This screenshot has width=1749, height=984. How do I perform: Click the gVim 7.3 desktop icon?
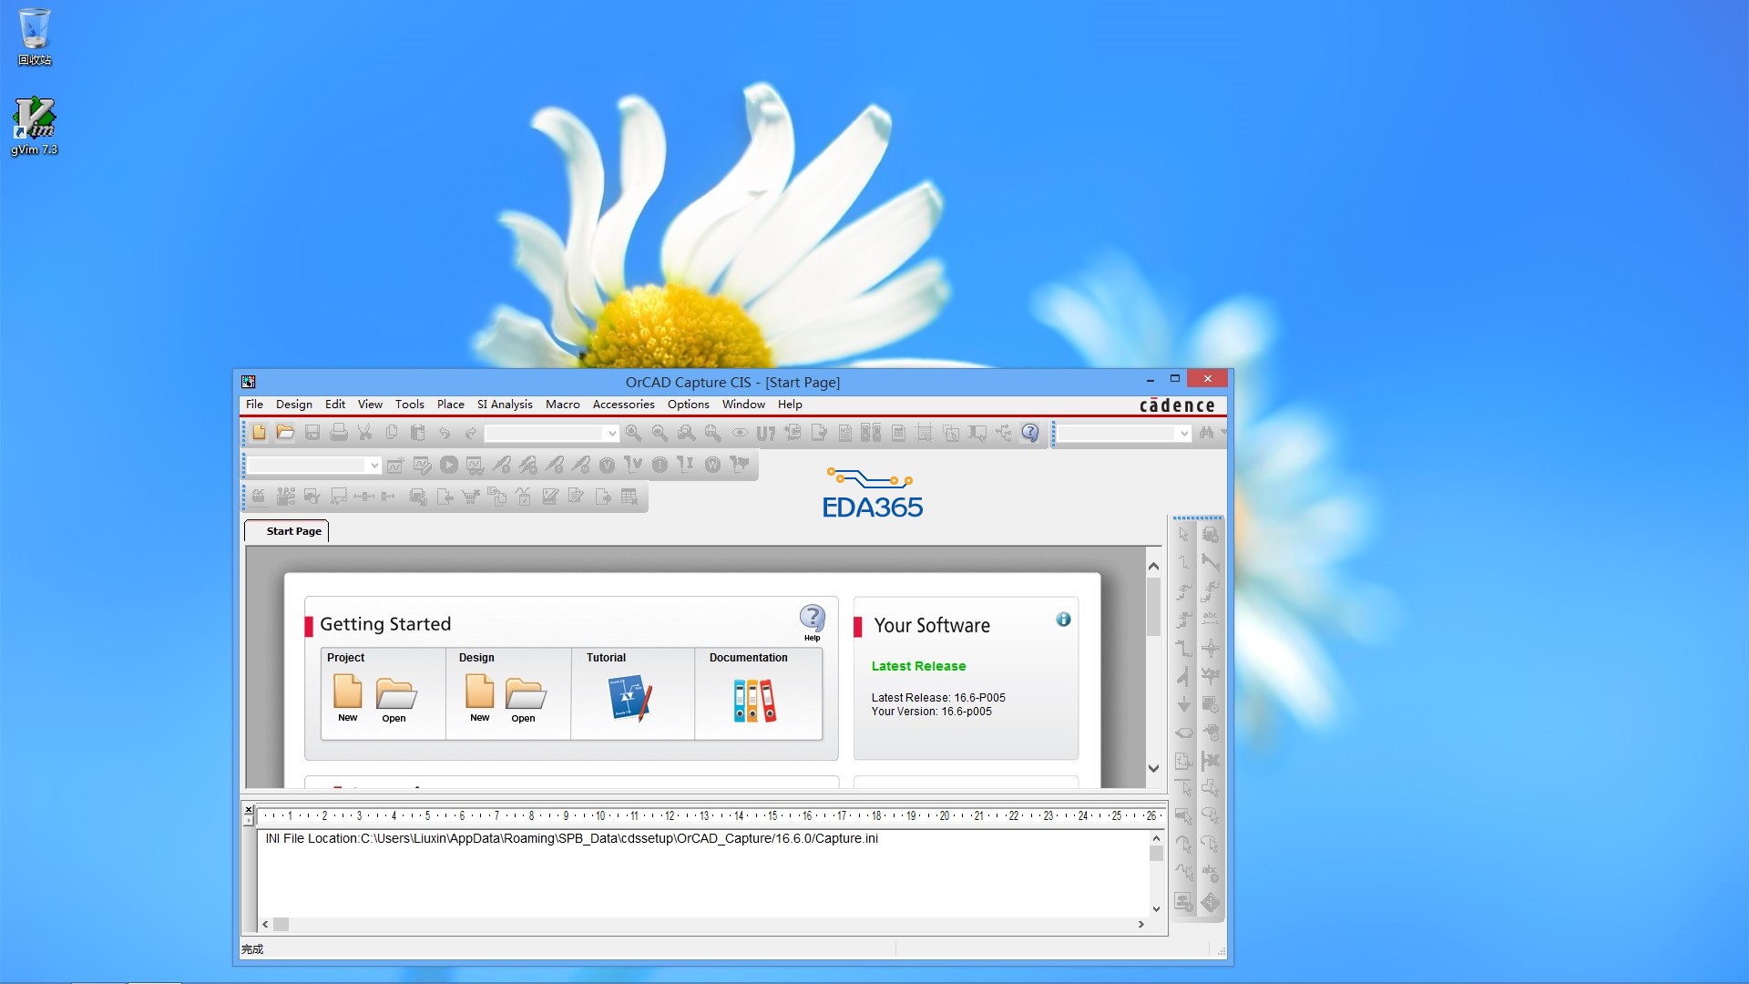[34, 127]
